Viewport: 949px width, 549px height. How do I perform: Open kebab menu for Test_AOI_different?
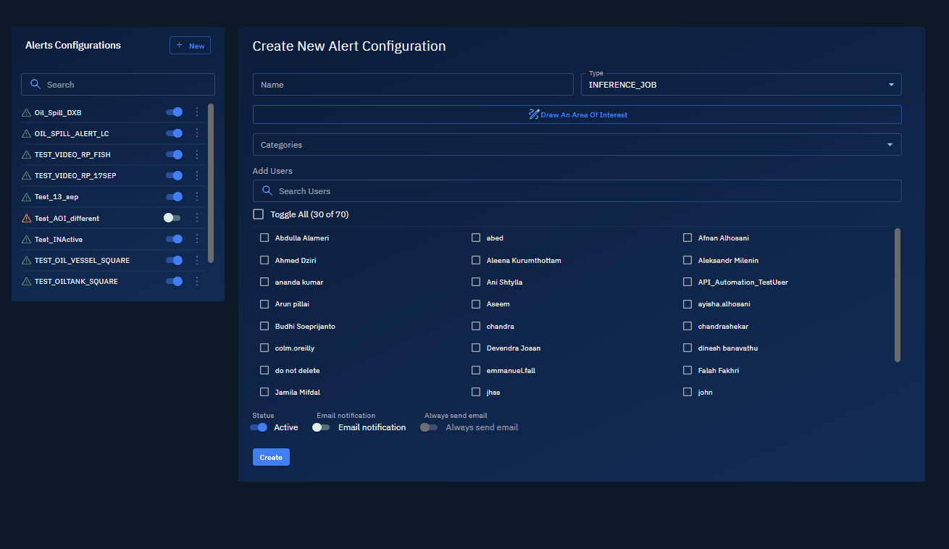[196, 218]
